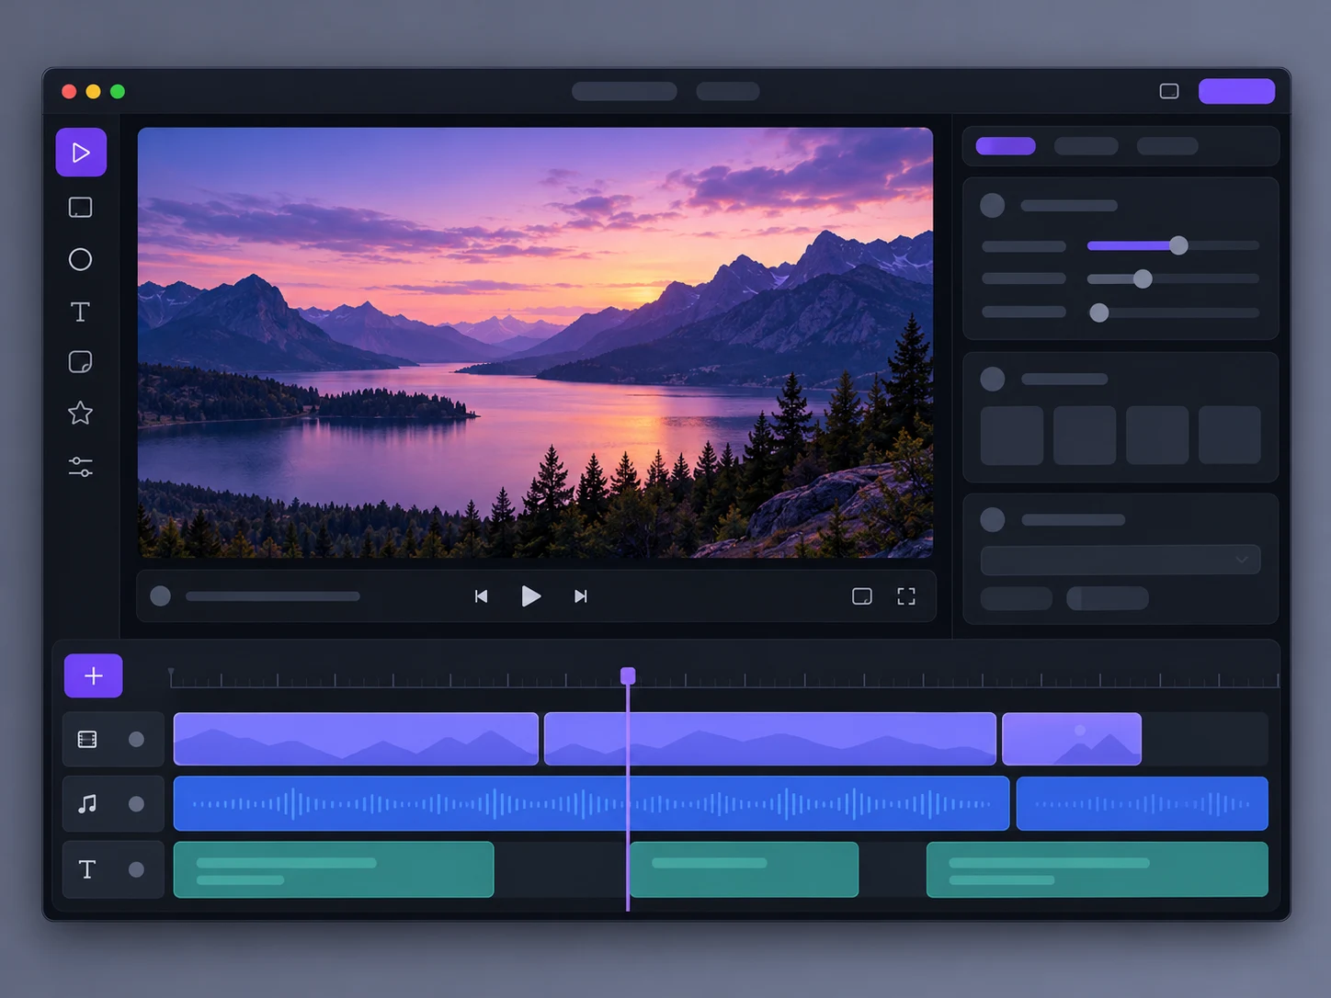The height and width of the screenshot is (998, 1331).
Task: Select the short video clip with the image icon
Action: [x=1072, y=739]
